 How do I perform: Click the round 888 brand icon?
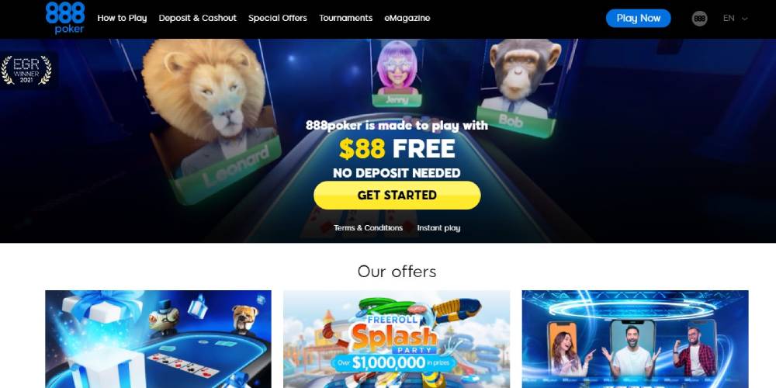click(x=699, y=19)
